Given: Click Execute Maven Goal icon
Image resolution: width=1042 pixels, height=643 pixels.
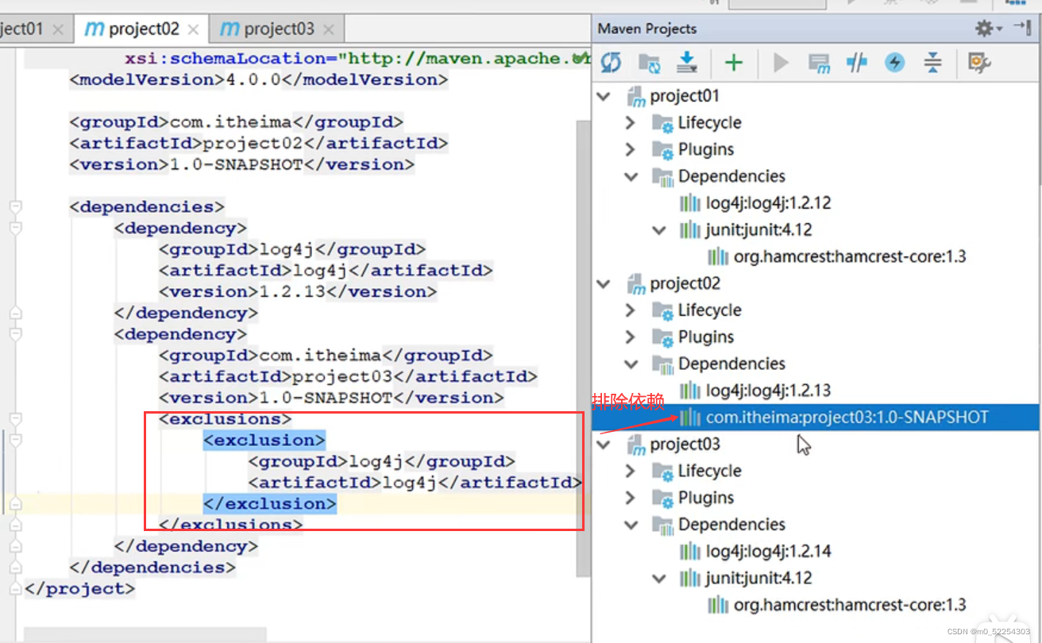Looking at the screenshot, I should [x=819, y=63].
